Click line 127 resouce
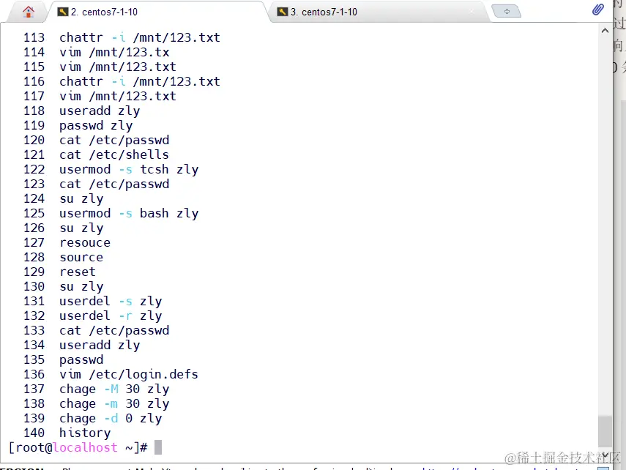Viewport: 626px width, 470px height. pyautogui.click(x=67, y=242)
